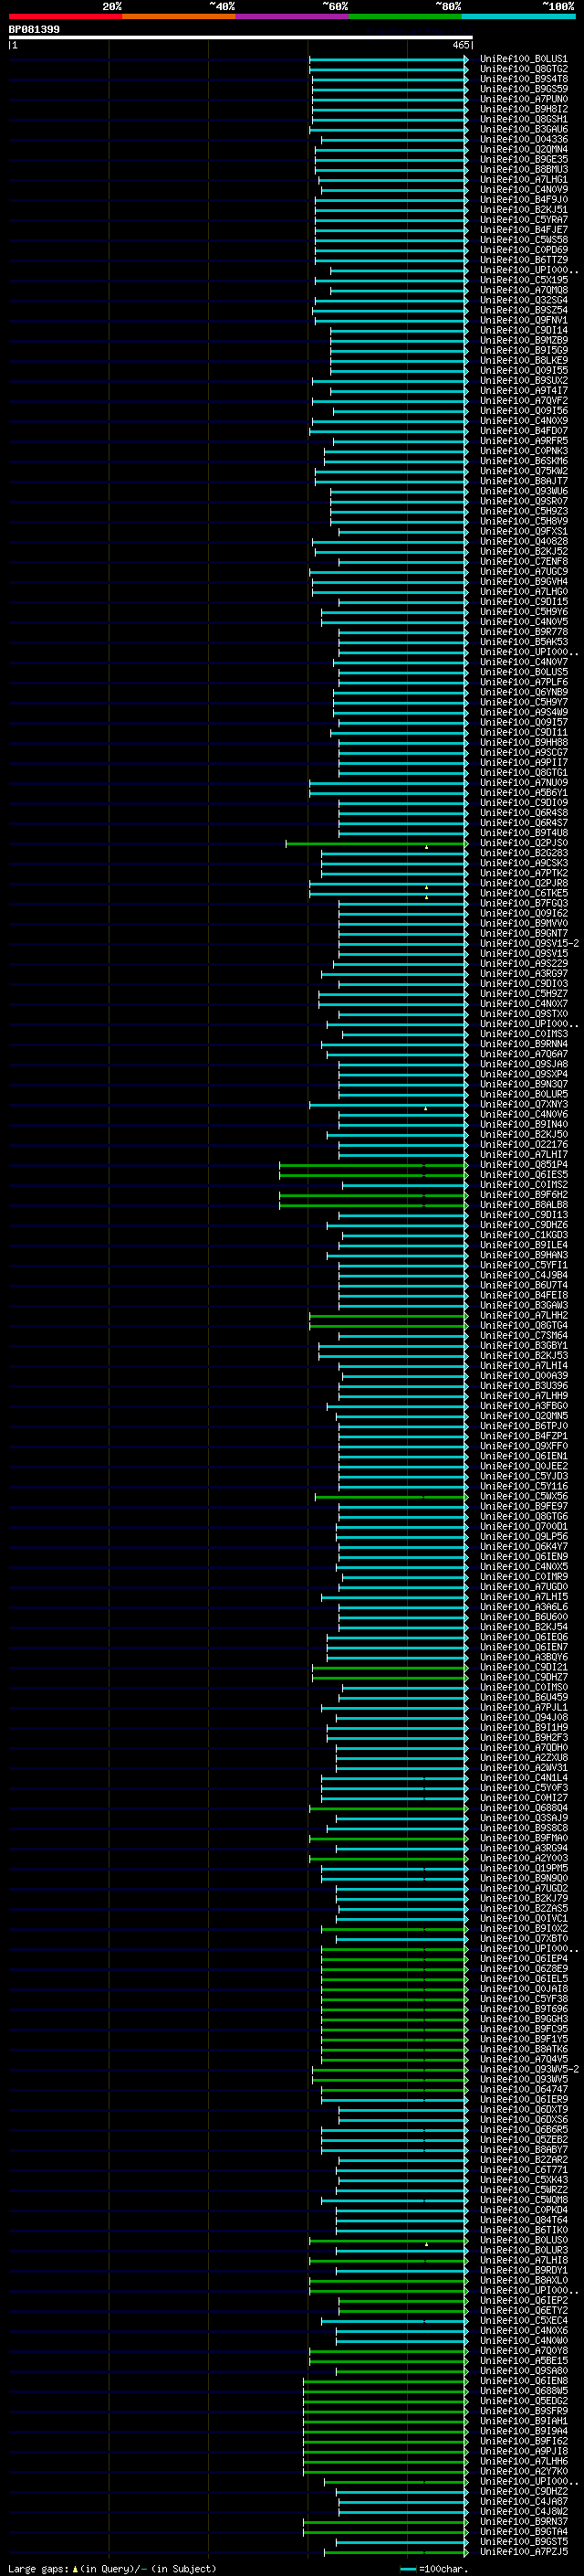Click the white query sequence bar

(241, 37)
